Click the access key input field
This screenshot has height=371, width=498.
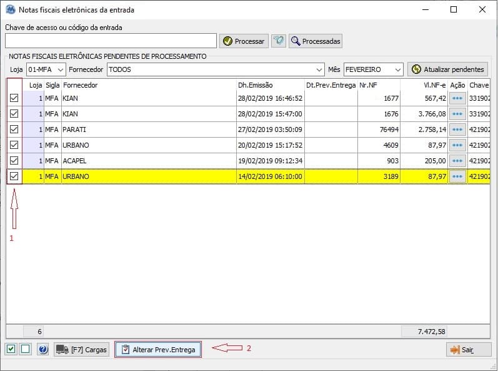pyautogui.click(x=111, y=41)
